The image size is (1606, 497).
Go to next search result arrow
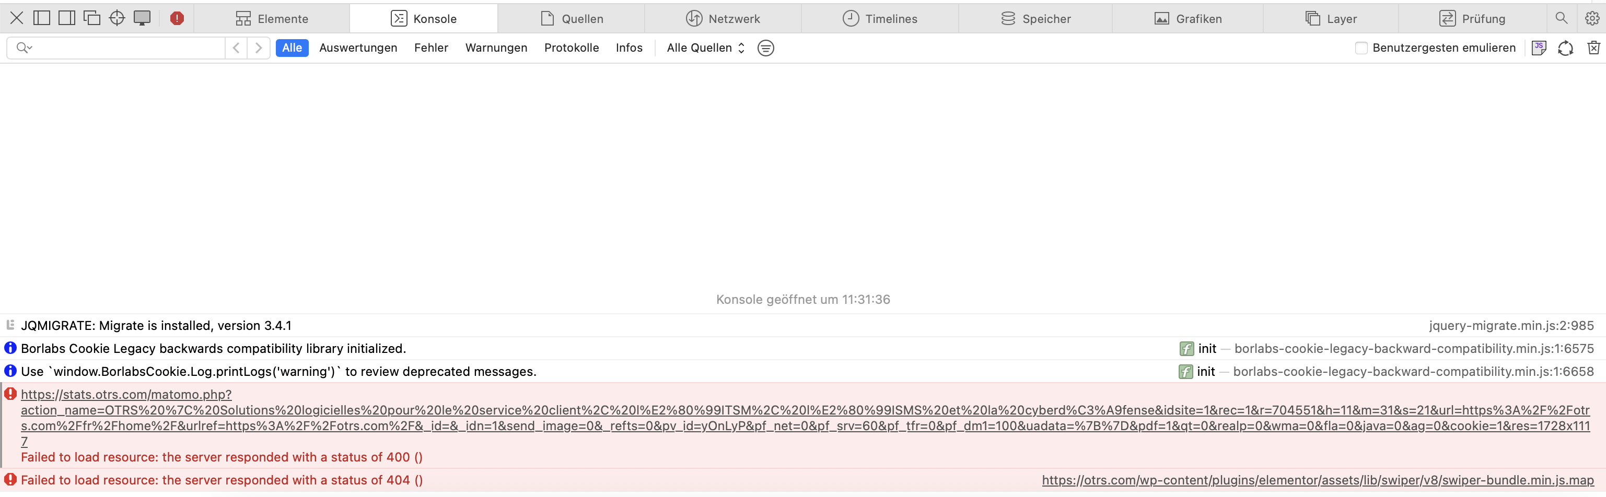tap(259, 48)
